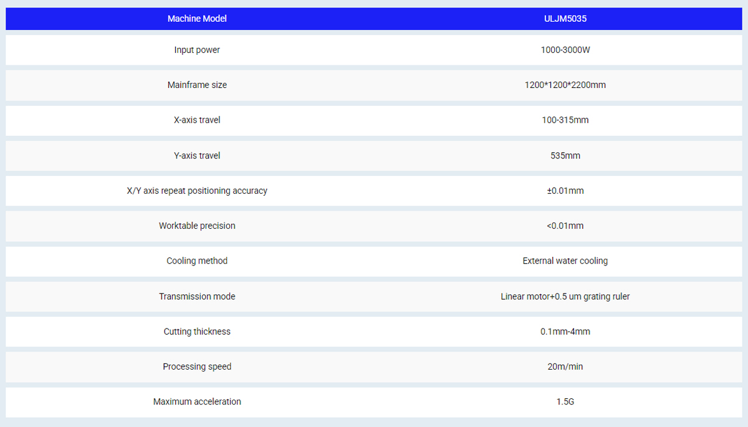Viewport: 748px width, 427px height.
Task: Click the Y-axis travel label
Action: tap(197, 155)
